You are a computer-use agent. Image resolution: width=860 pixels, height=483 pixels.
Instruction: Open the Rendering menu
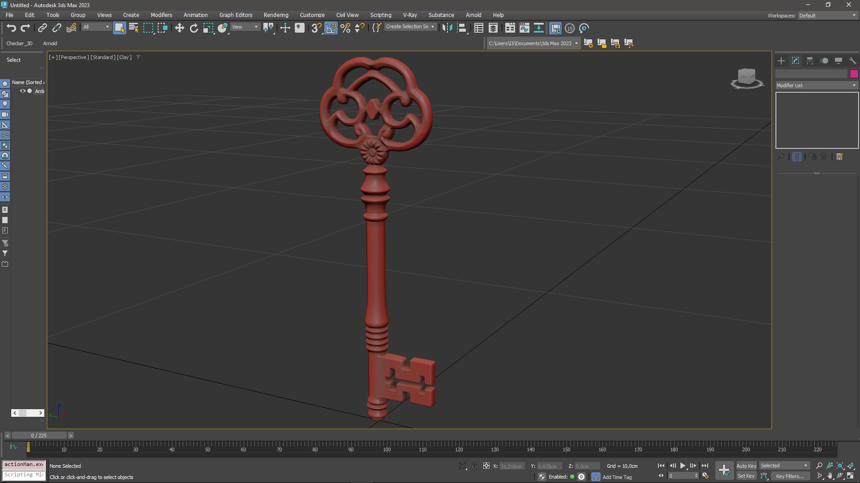click(x=276, y=15)
